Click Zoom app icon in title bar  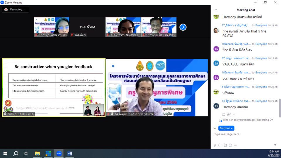point(2,3)
